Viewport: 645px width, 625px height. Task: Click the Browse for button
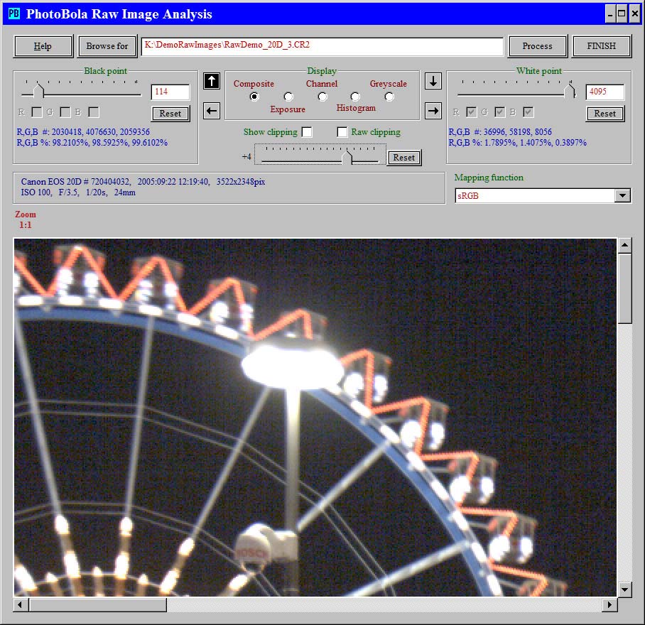pos(107,46)
